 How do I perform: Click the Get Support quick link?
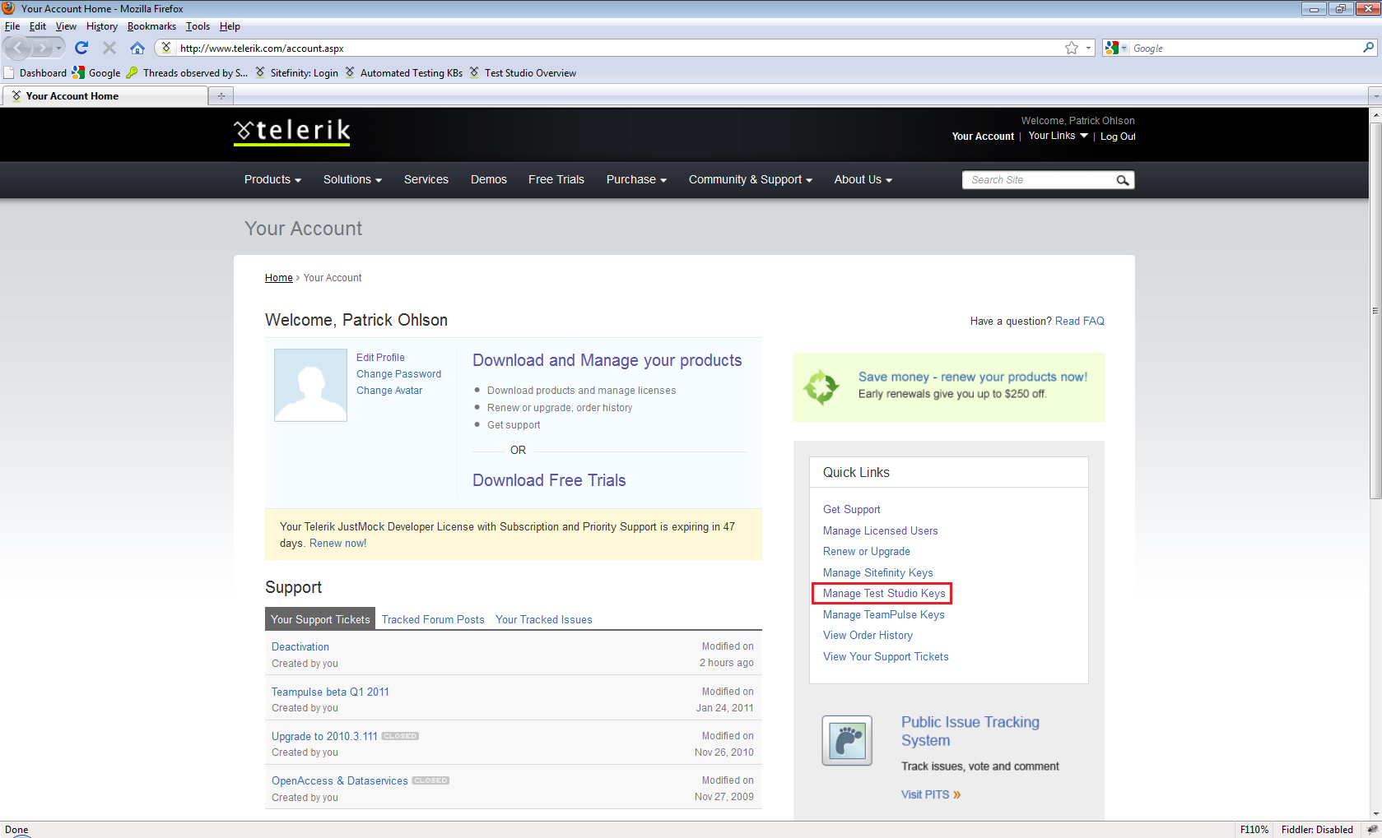coord(852,509)
